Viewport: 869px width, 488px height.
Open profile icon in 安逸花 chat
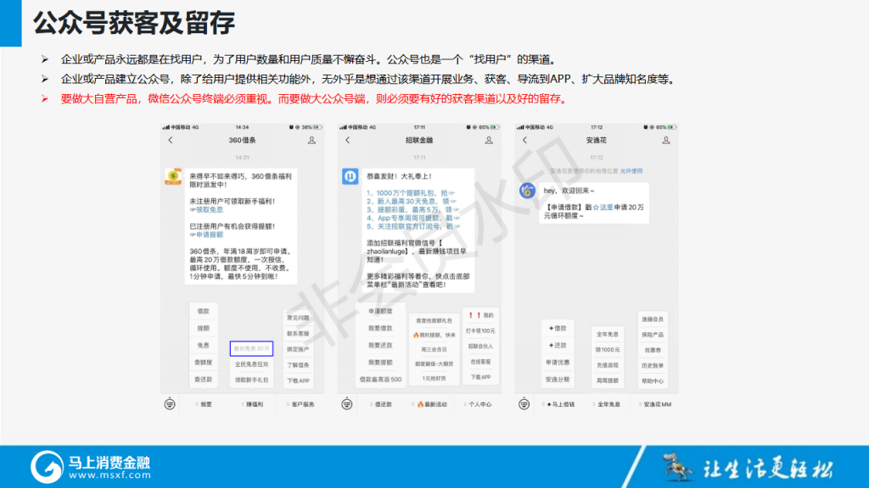coord(666,141)
